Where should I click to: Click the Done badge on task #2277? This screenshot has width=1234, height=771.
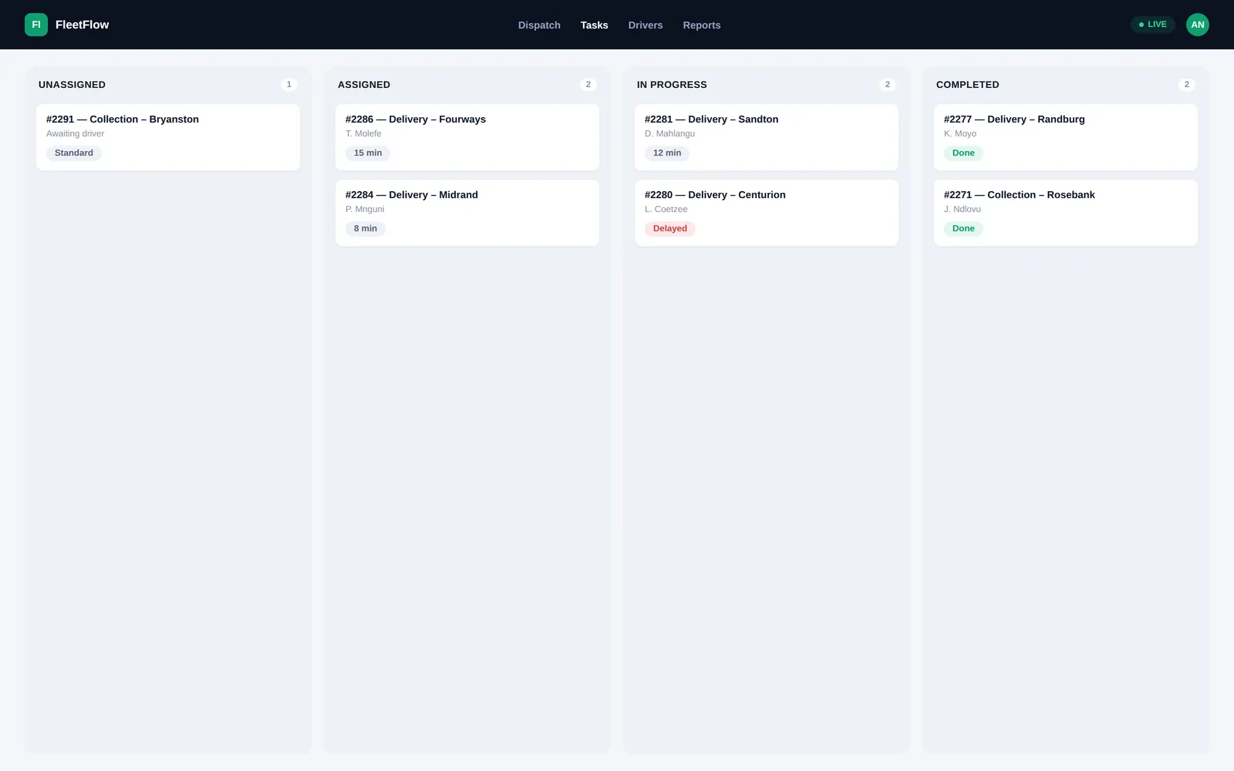(x=963, y=153)
